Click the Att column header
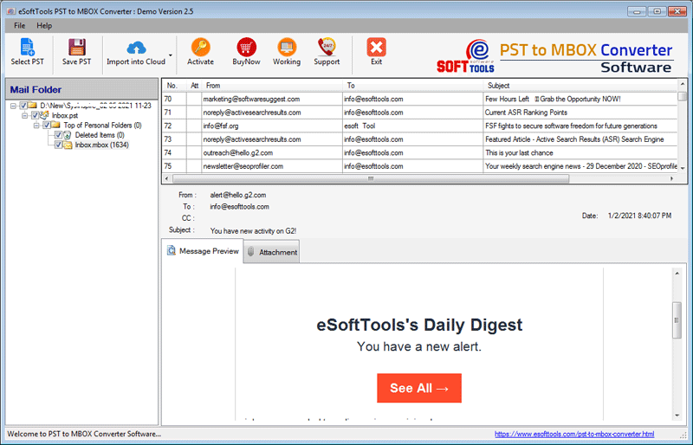Screen dimensions: 693x445 coord(194,86)
